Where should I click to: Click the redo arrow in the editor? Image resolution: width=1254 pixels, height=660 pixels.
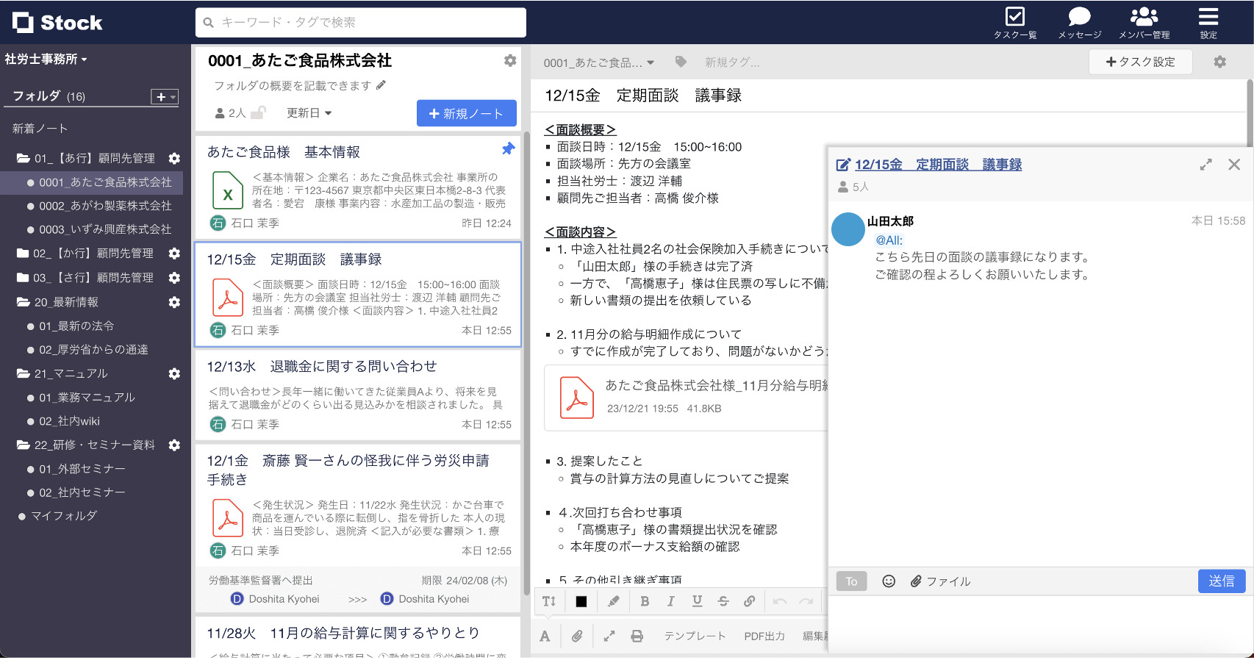806,601
